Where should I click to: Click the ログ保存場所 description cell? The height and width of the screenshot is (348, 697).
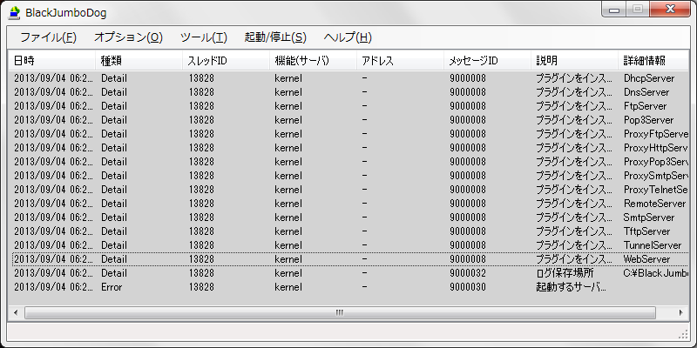pos(565,273)
